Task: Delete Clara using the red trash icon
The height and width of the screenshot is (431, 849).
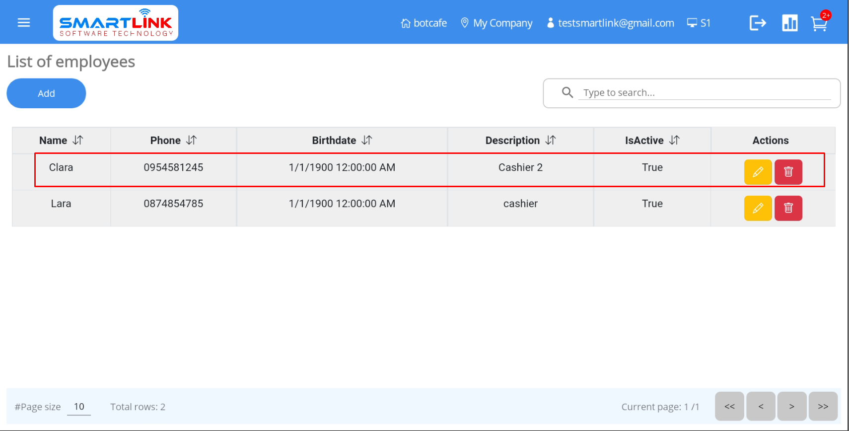Action: click(x=788, y=172)
